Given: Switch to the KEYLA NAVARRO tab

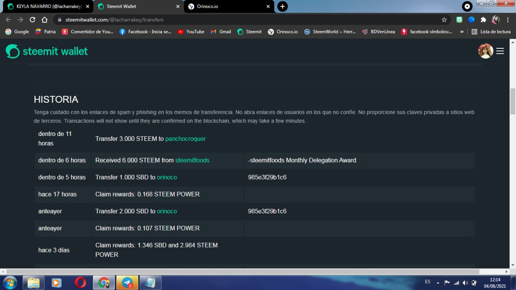Looking at the screenshot, I should (x=48, y=6).
